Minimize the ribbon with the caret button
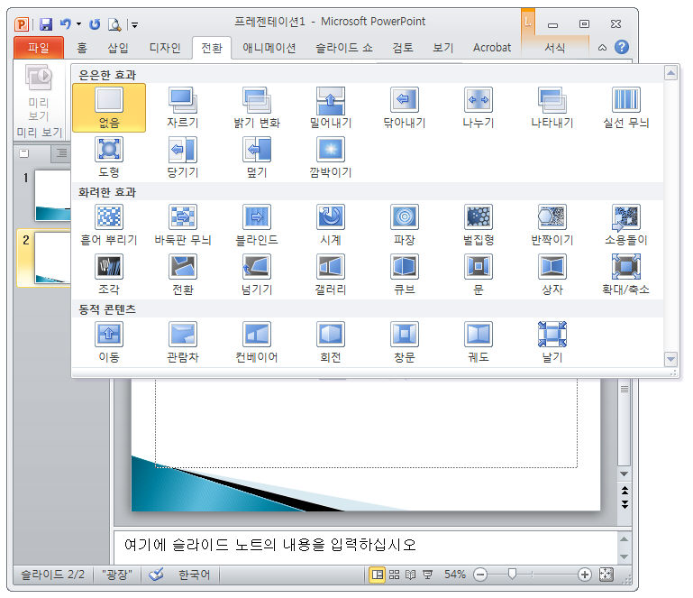 click(x=602, y=47)
